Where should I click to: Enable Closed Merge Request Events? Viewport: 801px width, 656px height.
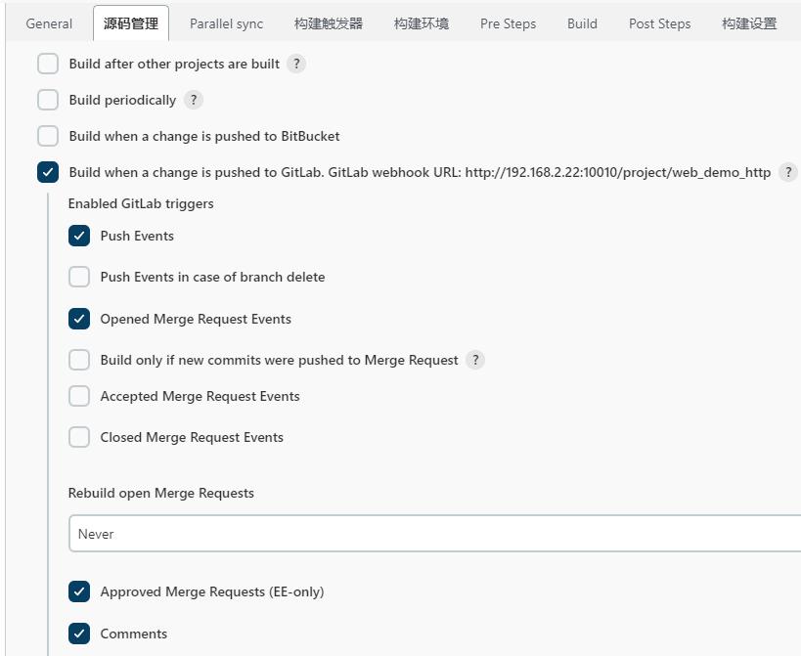point(79,438)
